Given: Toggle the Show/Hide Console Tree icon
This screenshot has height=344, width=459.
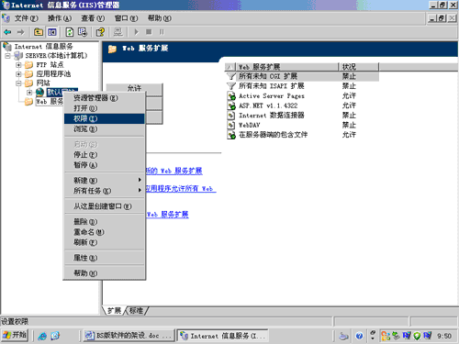Looking at the screenshot, I should tap(52, 32).
